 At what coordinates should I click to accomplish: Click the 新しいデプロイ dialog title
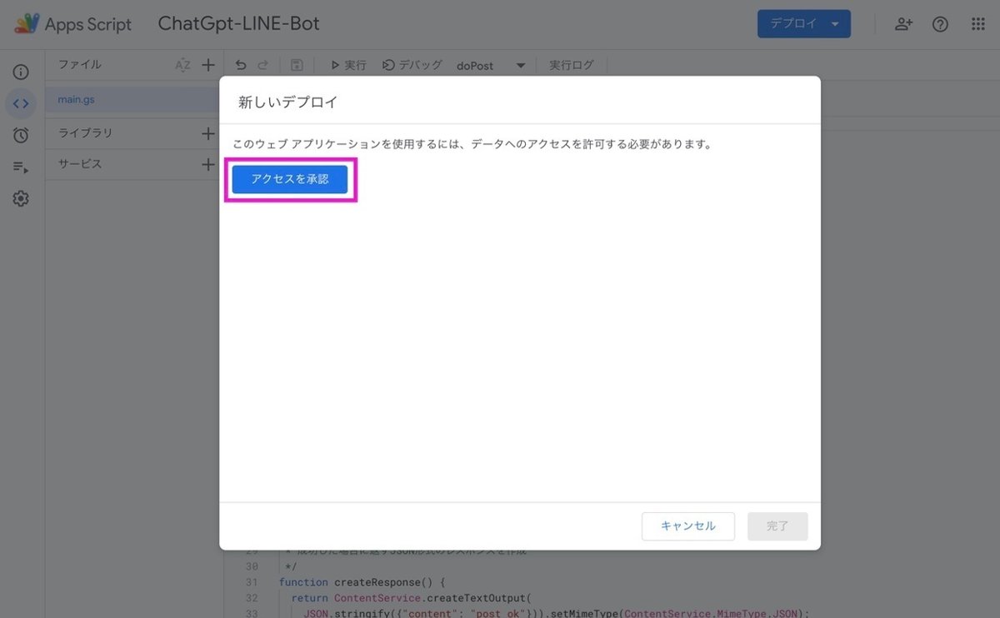tap(288, 102)
